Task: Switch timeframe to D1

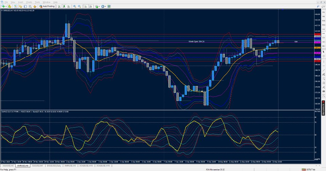Action: pos(324,38)
